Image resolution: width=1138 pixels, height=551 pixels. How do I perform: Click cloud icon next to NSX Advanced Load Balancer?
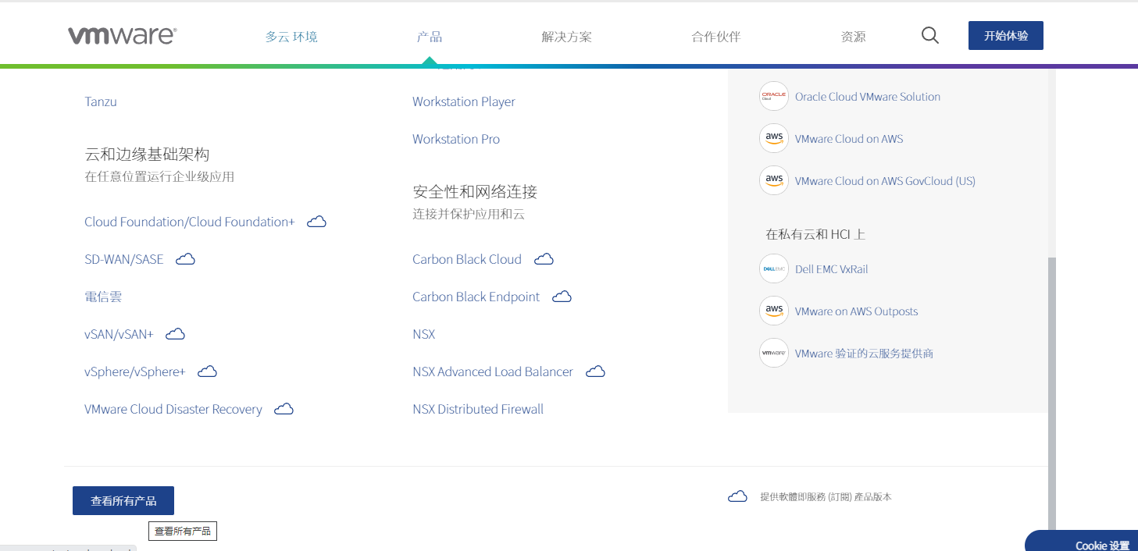pyautogui.click(x=595, y=371)
